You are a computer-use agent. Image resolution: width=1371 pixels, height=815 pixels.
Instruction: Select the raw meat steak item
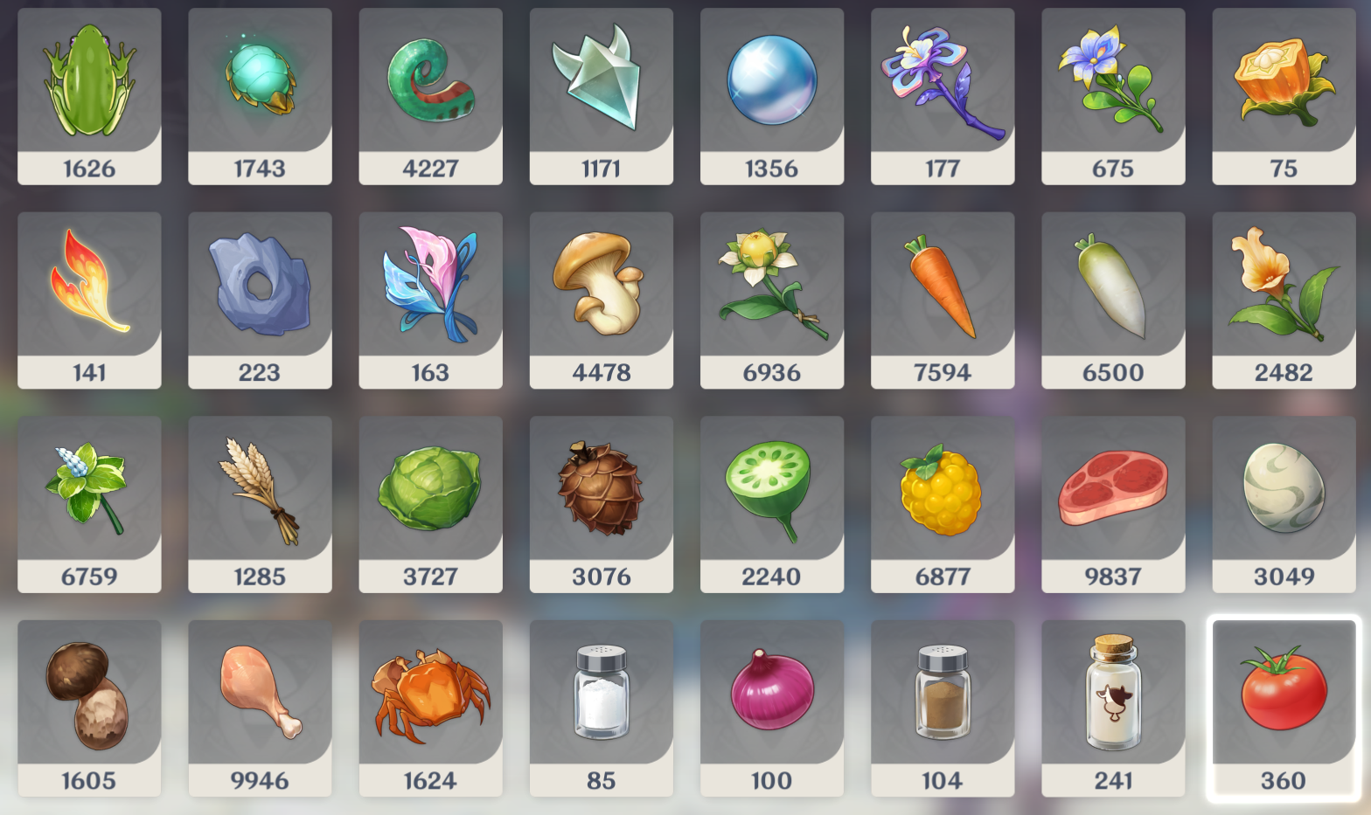[1113, 504]
